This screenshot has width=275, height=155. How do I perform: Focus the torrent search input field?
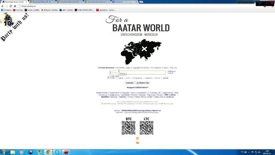(137, 72)
